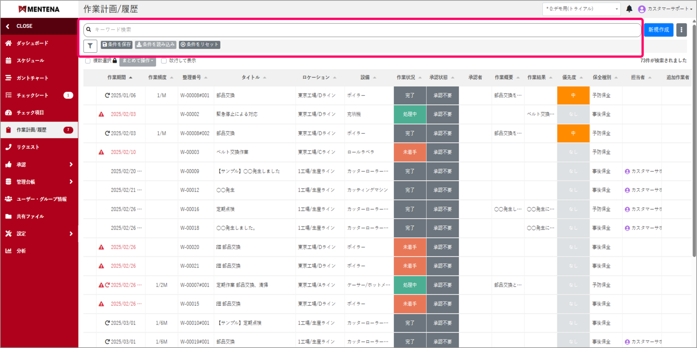The image size is (697, 348).
Task: Enable the 複数選択 checkbox
Action: point(88,61)
